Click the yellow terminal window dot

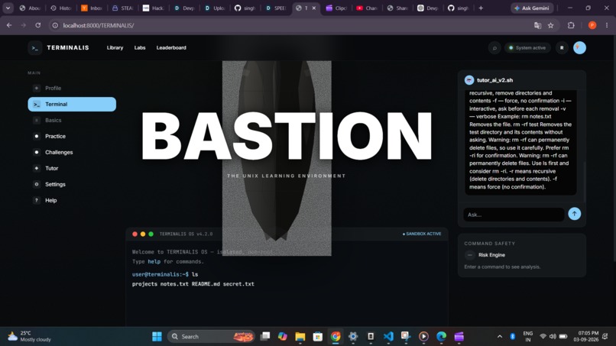click(143, 234)
